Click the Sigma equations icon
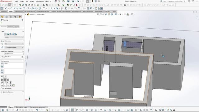The width and height of the screenshot is (199, 112). click(44, 5)
